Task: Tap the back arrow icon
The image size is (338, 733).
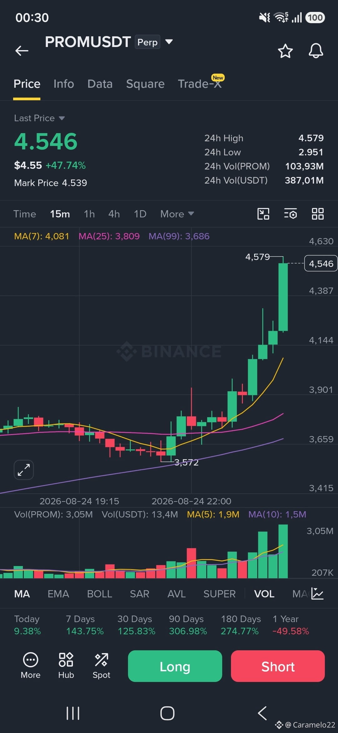Action: pyautogui.click(x=22, y=50)
